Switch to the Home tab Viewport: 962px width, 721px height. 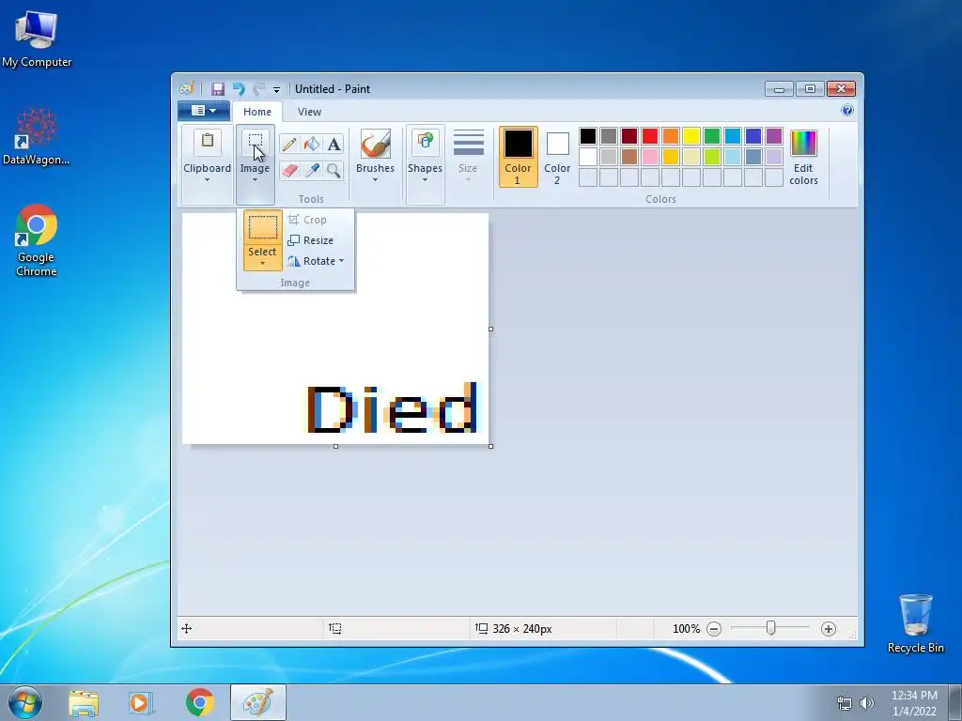257,112
